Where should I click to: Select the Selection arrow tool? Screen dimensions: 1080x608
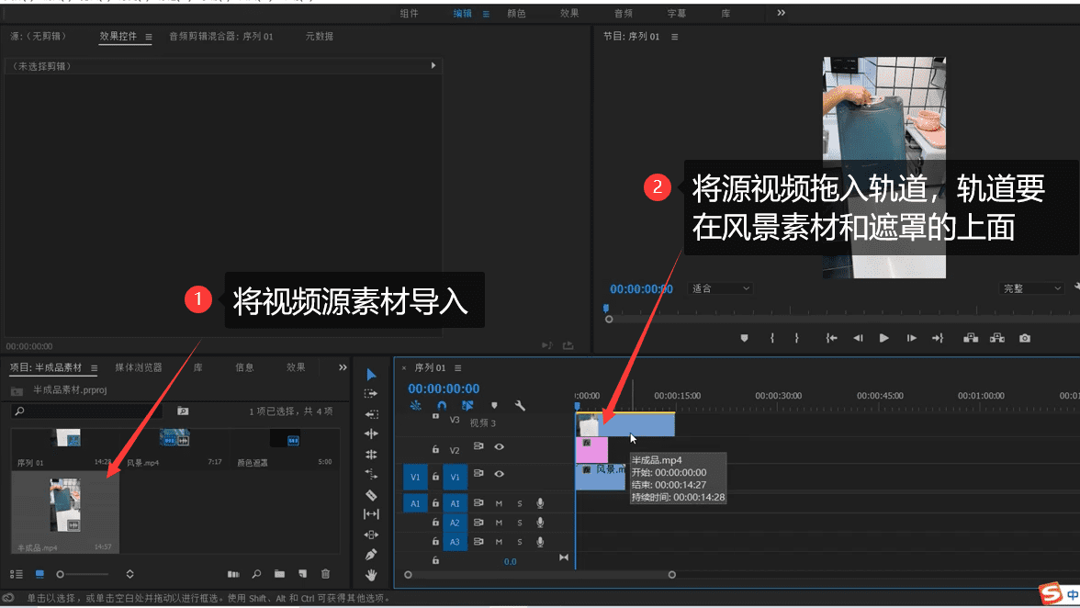click(371, 375)
